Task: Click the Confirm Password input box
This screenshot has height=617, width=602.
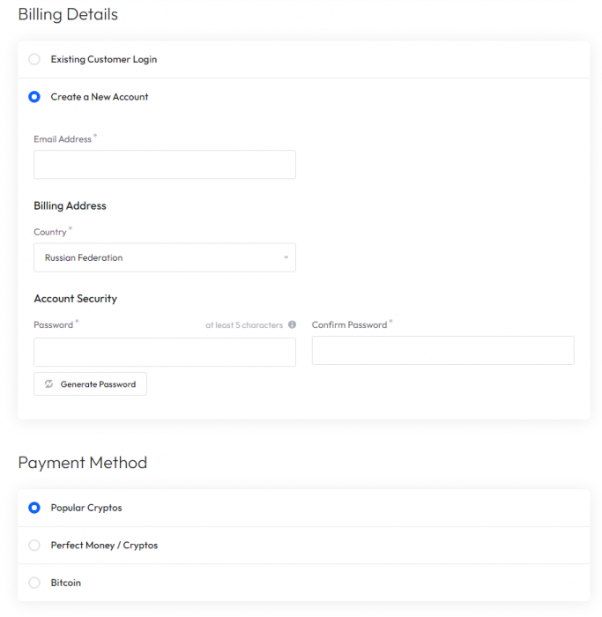Action: 442,350
